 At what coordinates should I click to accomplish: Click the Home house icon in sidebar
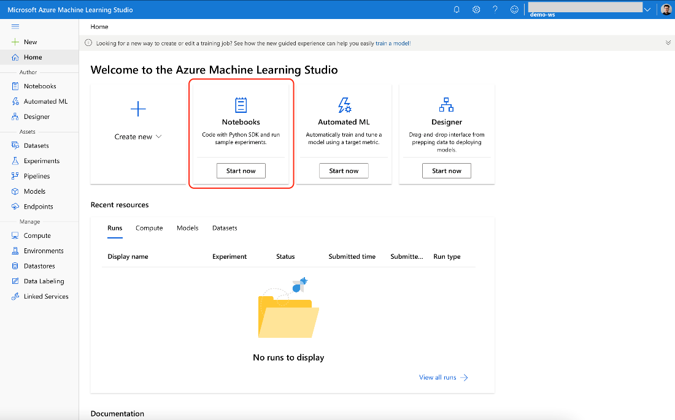coord(15,57)
